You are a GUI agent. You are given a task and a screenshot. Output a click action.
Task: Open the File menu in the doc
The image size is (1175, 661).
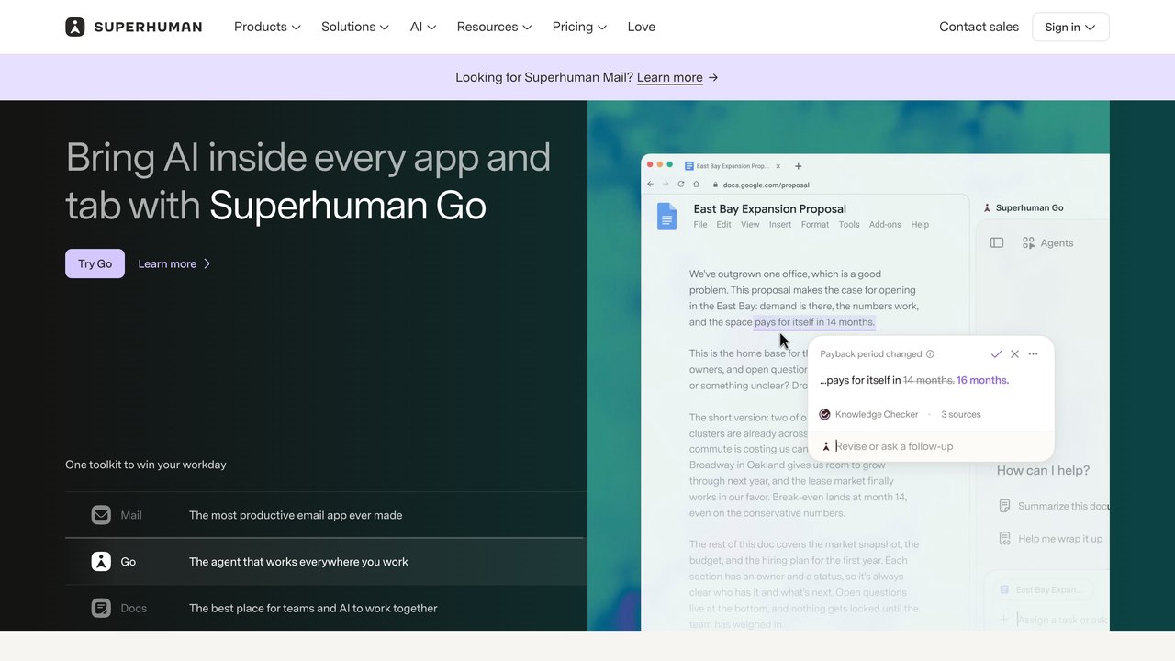tap(700, 224)
